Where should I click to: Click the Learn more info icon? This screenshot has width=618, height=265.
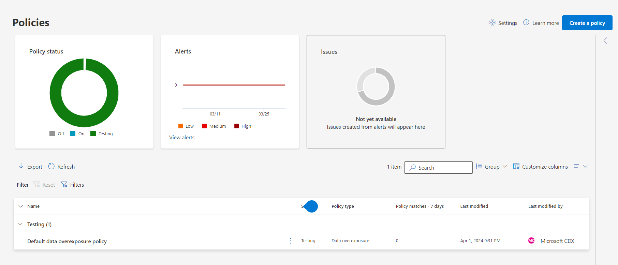526,22
